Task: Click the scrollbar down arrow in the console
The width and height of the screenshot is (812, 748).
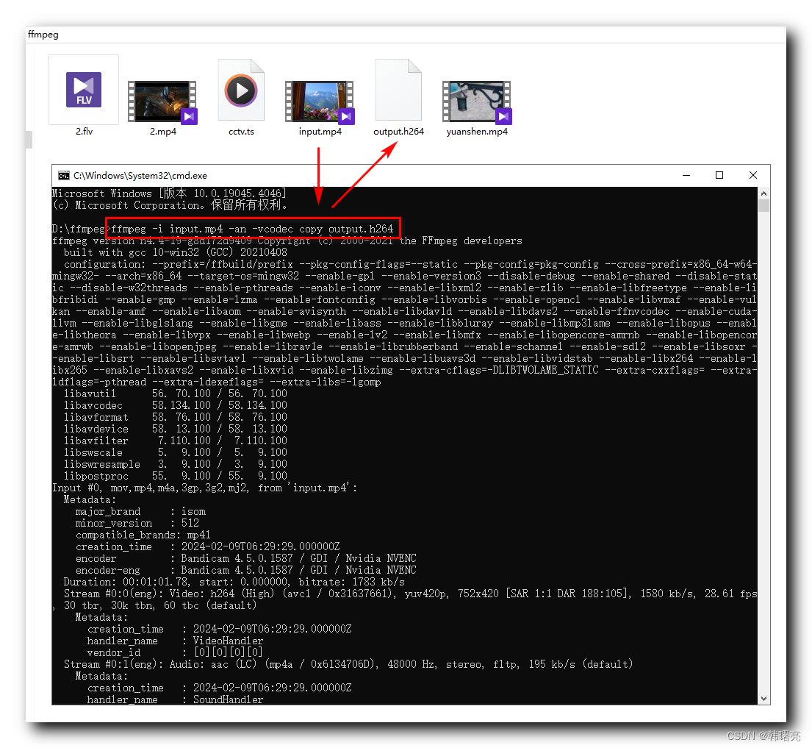Action: point(763,697)
